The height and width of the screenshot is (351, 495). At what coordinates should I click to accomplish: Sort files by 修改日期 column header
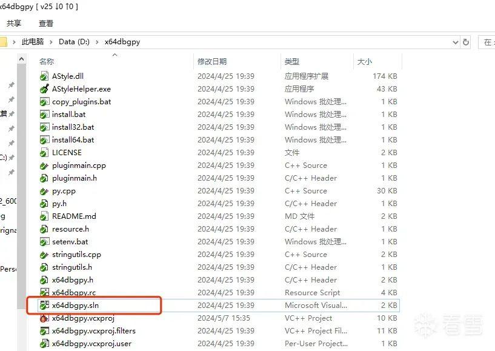[x=213, y=61]
